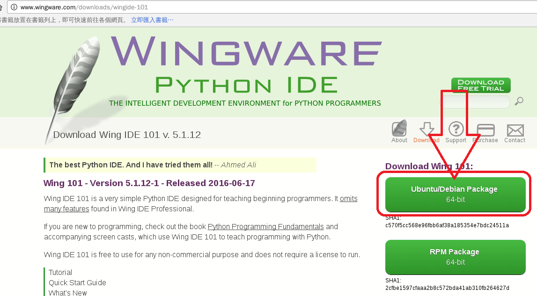The height and width of the screenshot is (296, 537).
Task: Click the Download Free Trial button
Action: click(x=480, y=85)
